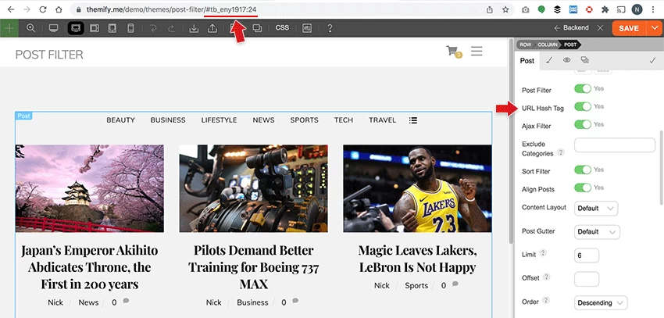The image size is (664, 318).
Task: Click the export upload icon
Action: tap(212, 28)
